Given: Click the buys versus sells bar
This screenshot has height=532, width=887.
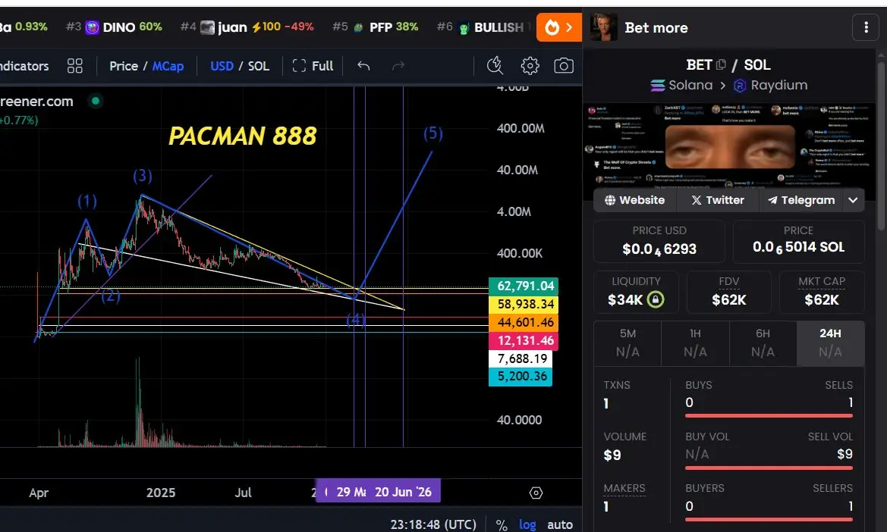Looking at the screenshot, I should [769, 415].
